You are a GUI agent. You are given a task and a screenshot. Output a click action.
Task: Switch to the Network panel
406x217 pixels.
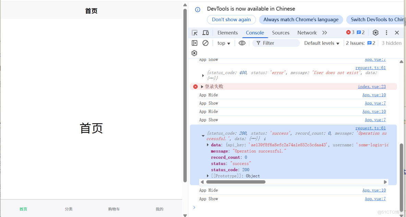(x=307, y=32)
